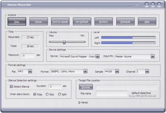
Task: Open Text to Speak feature
Action: [x=60, y=22]
